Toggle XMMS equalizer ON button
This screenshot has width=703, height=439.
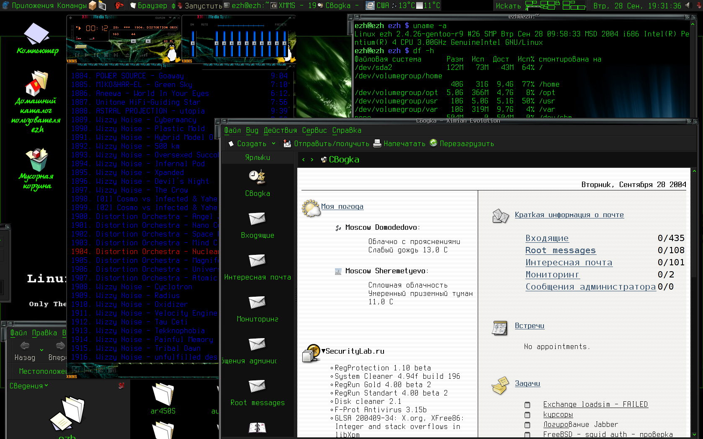[193, 24]
